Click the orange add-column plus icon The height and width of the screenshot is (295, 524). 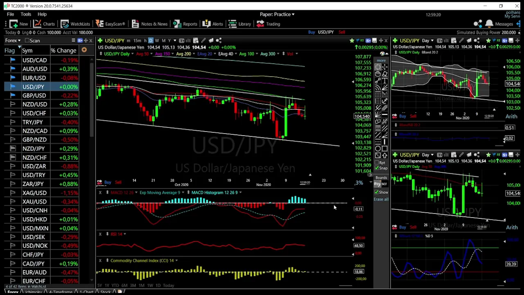tap(84, 50)
